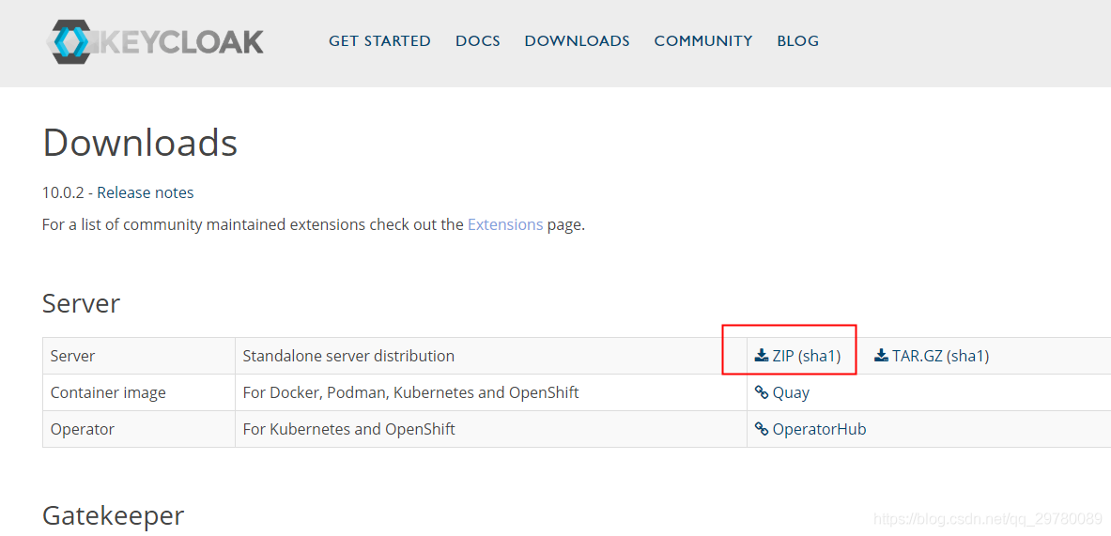Click the Downloads page heading
Viewport: 1111px width, 536px height.
[140, 143]
